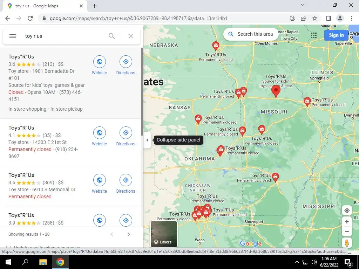The height and width of the screenshot is (269, 359).
Task: Open Chrome three-dot menu
Action: pyautogui.click(x=351, y=18)
